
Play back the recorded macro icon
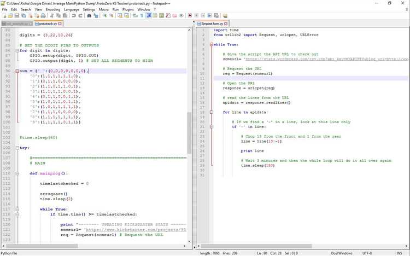tap(203, 16)
